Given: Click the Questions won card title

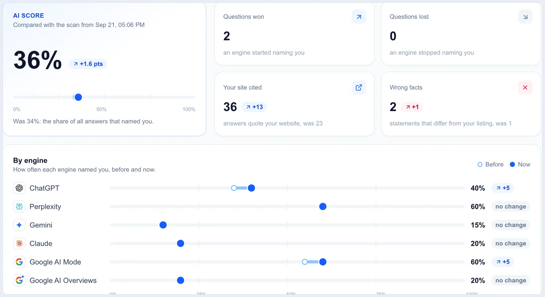Looking at the screenshot, I should (244, 17).
